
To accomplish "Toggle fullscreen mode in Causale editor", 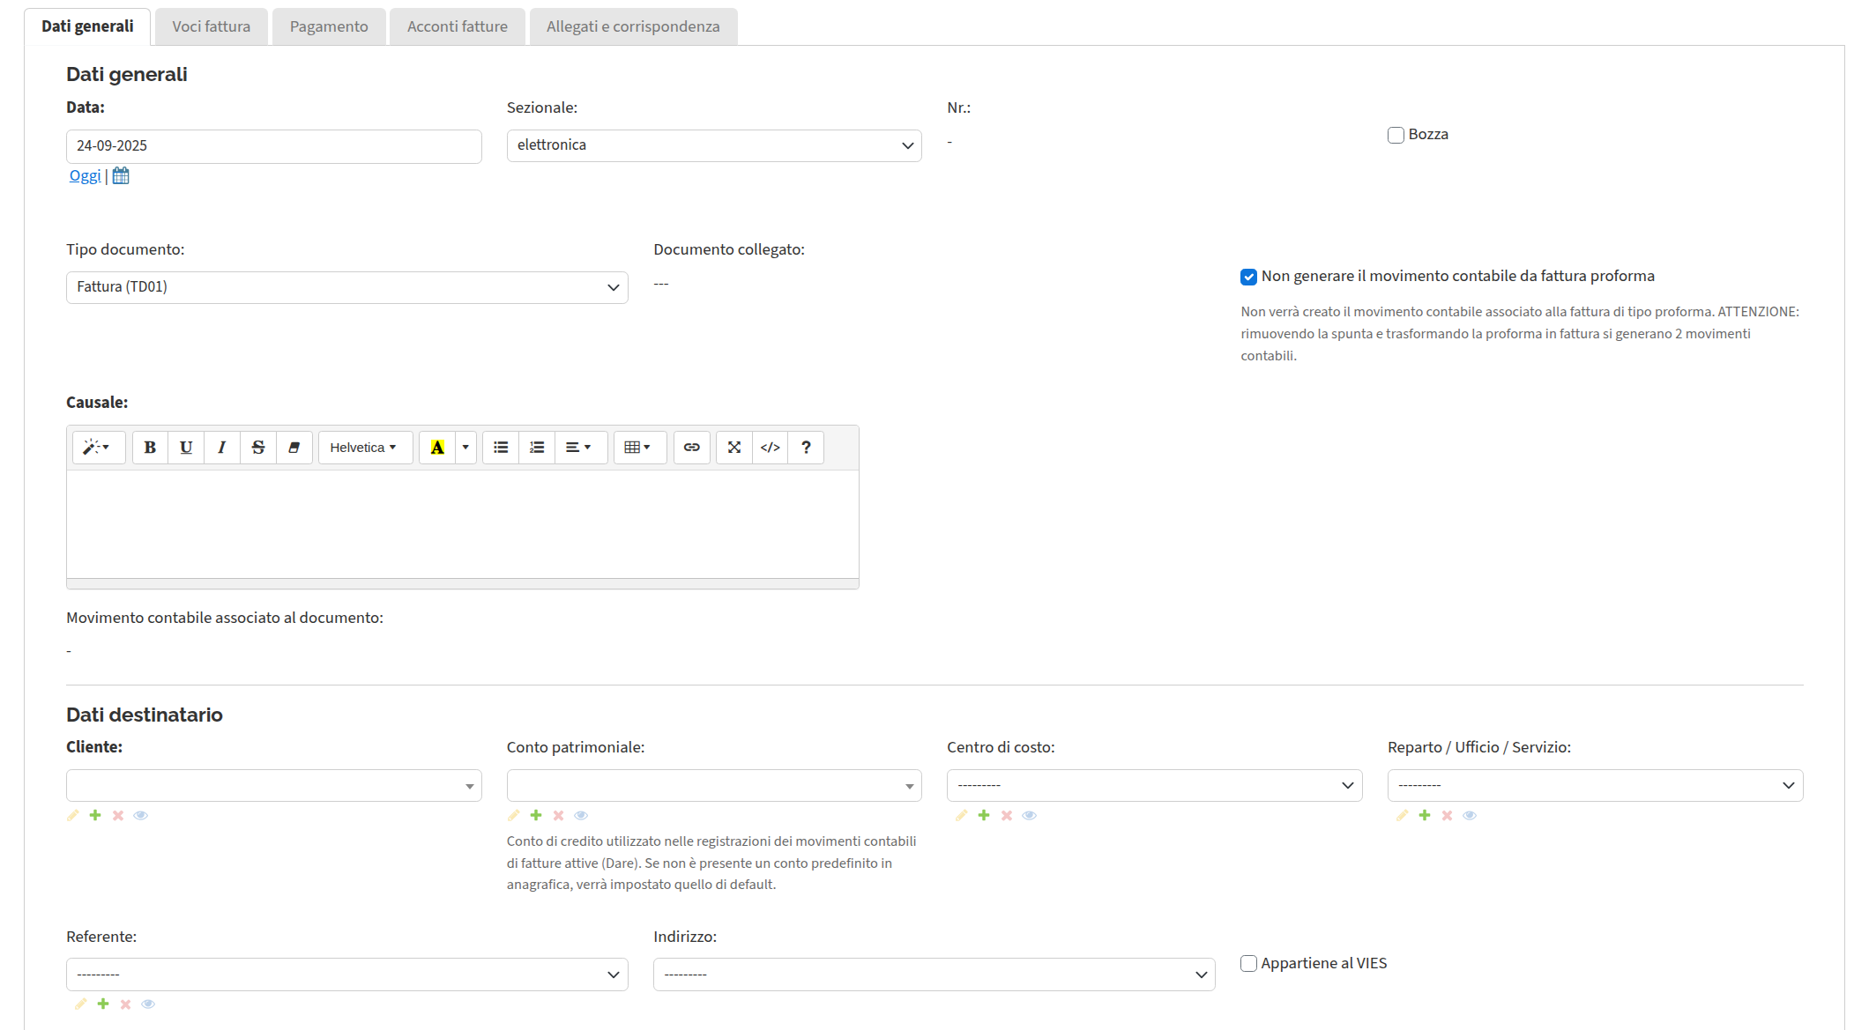I will point(733,448).
